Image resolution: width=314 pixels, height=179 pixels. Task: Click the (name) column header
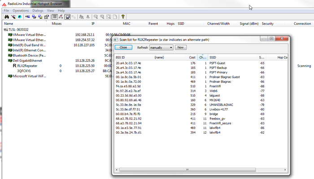[170, 57]
